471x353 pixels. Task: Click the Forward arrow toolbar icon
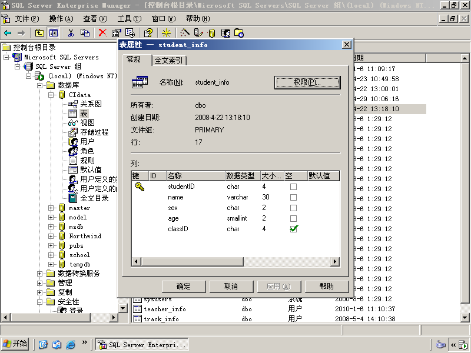(21, 33)
